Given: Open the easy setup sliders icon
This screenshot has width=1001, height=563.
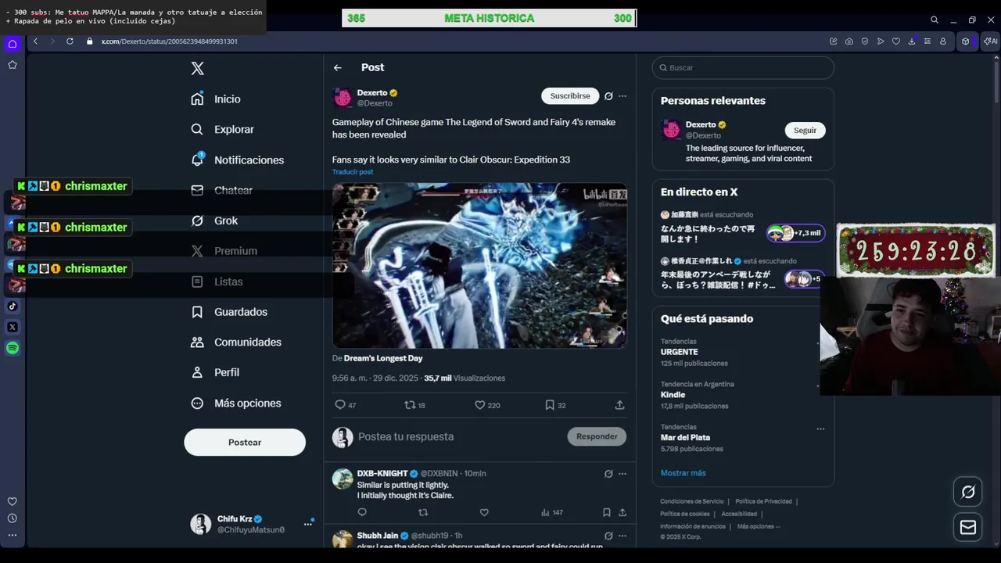Looking at the screenshot, I should 927,41.
